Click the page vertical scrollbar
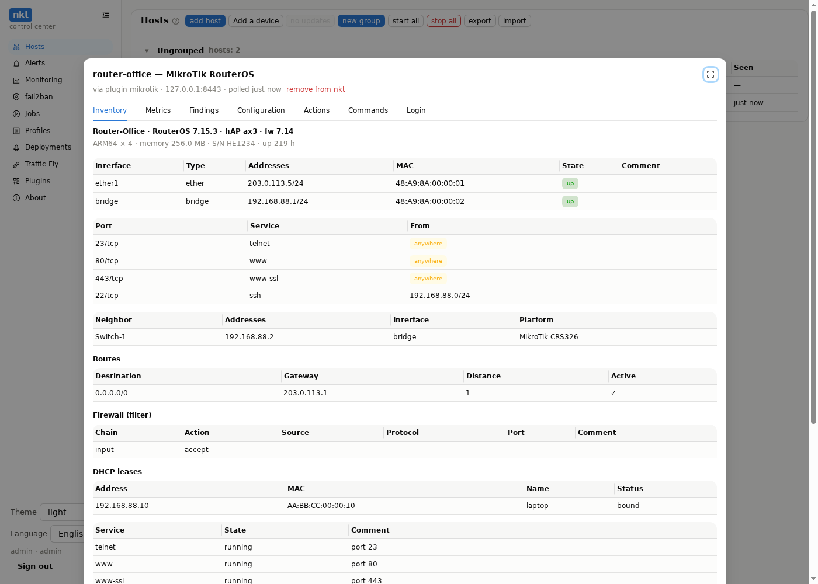The height and width of the screenshot is (584, 818). click(x=813, y=216)
